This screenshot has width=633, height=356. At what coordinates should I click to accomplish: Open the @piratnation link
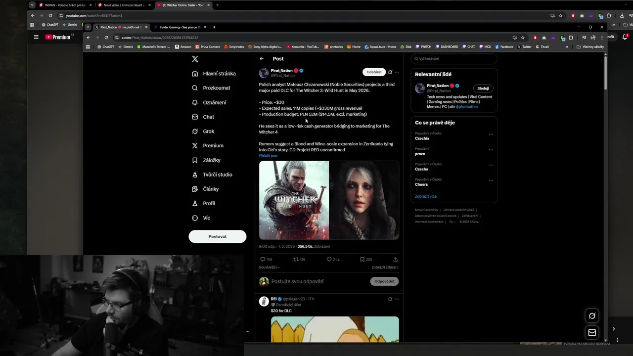[x=466, y=107]
